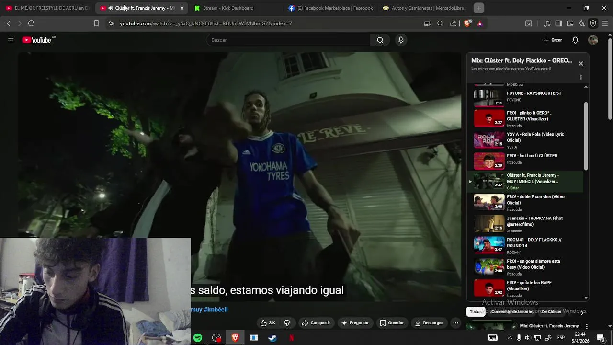This screenshot has height=345, width=613.
Task: Open Brave Shields lion icon
Action: tap(467, 23)
